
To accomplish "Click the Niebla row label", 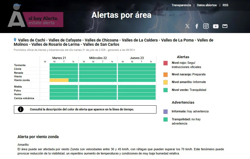I will coord(18,87).
